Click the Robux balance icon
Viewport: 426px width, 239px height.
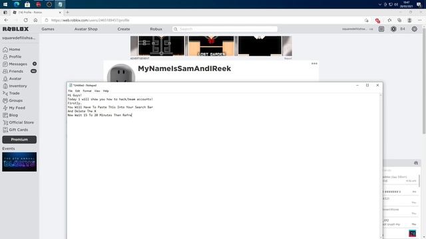[x=393, y=29]
